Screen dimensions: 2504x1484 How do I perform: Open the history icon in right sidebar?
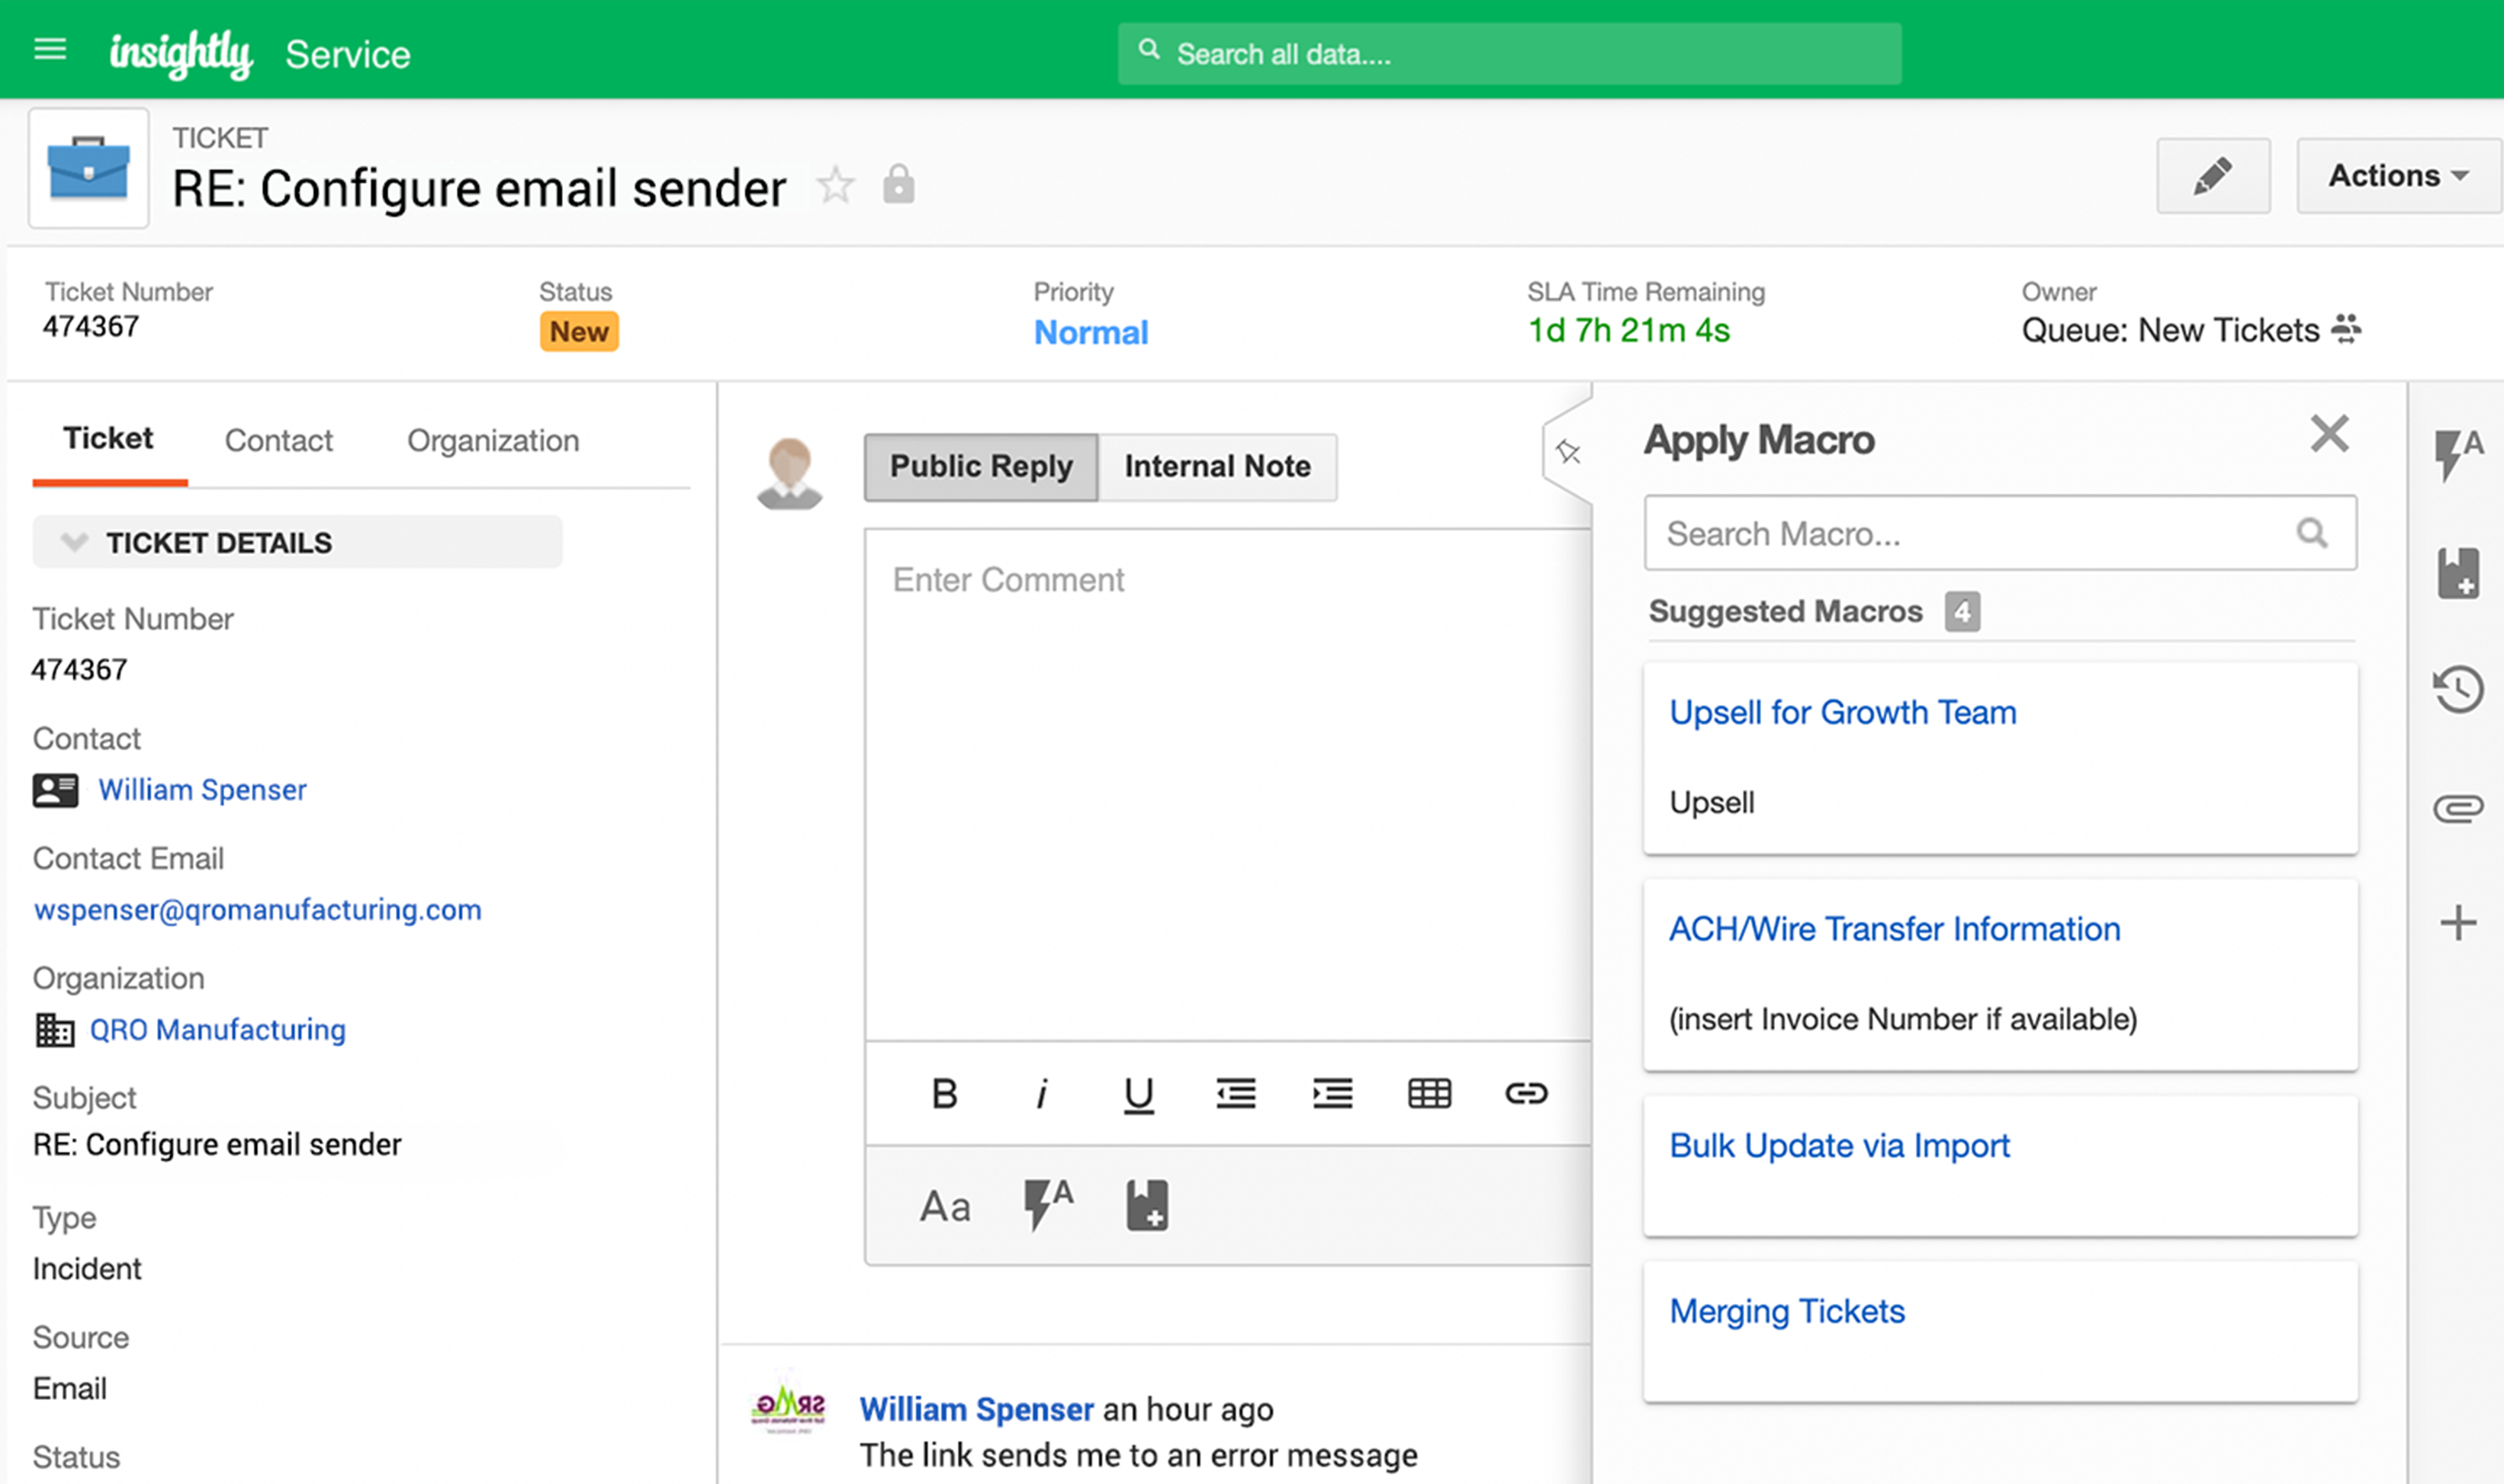(x=2458, y=690)
